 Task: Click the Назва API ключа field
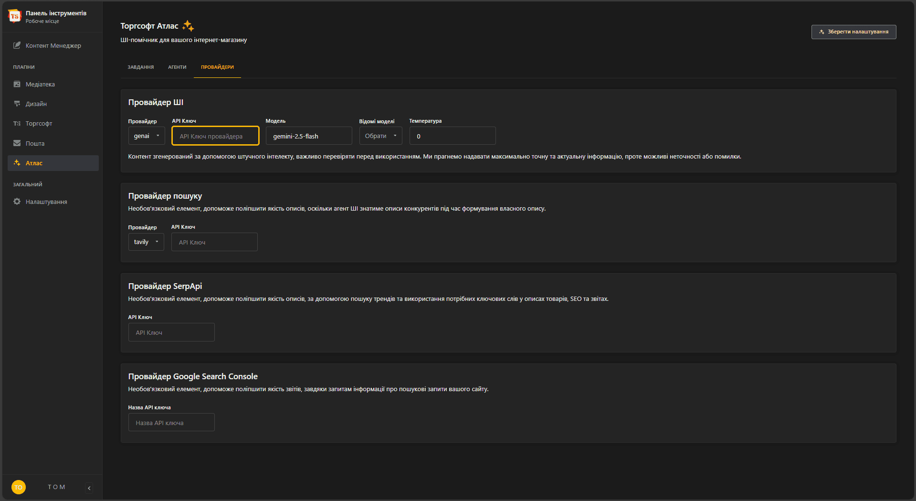(x=171, y=423)
